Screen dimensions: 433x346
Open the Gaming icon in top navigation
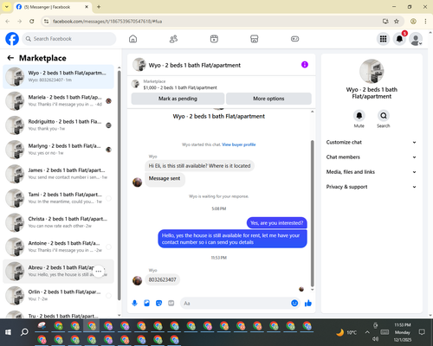tap(294, 39)
